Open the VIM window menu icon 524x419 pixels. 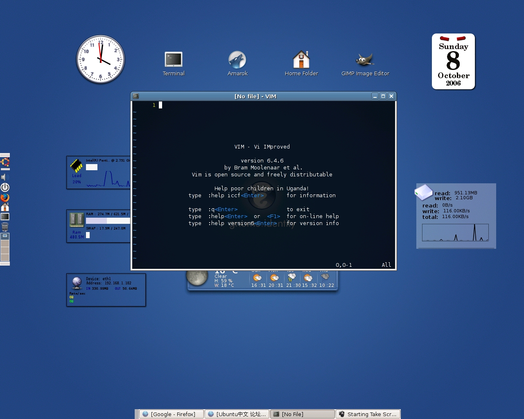pyautogui.click(x=136, y=96)
